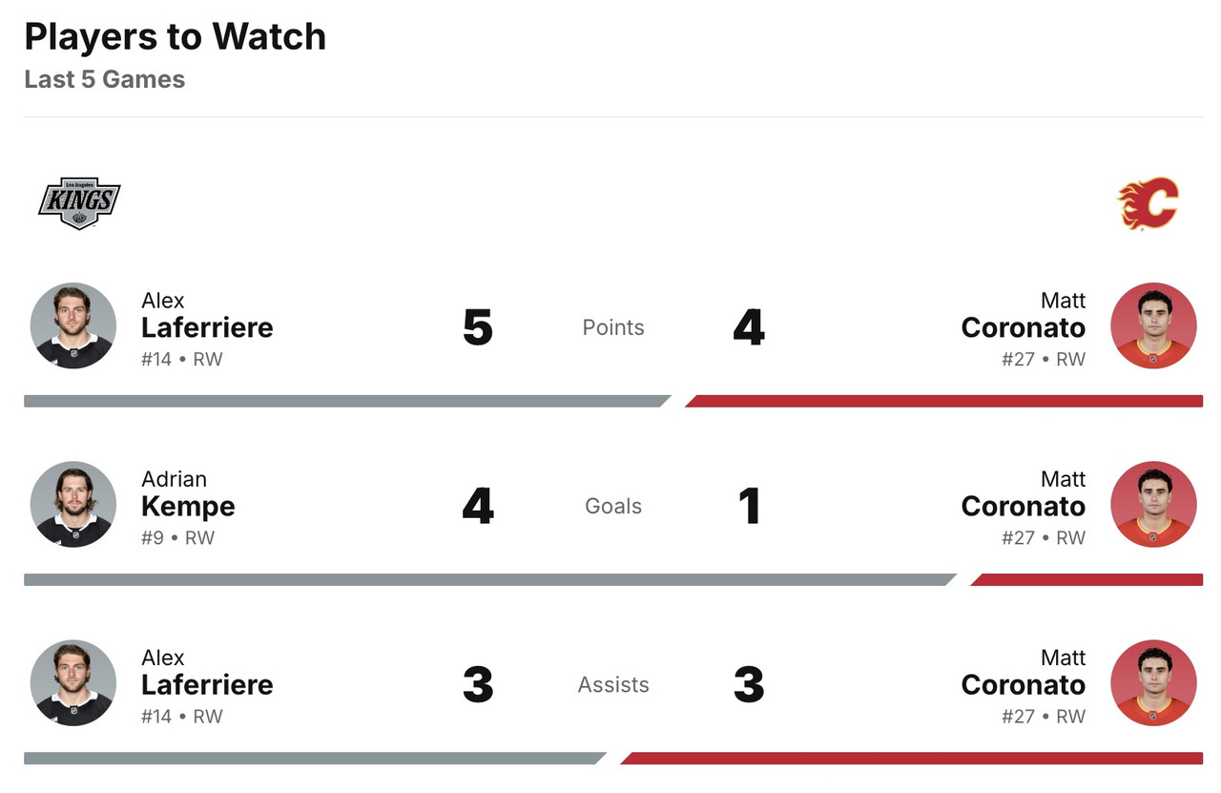Click the Calgary Flames logo
The height and width of the screenshot is (793, 1221).
point(1149,203)
